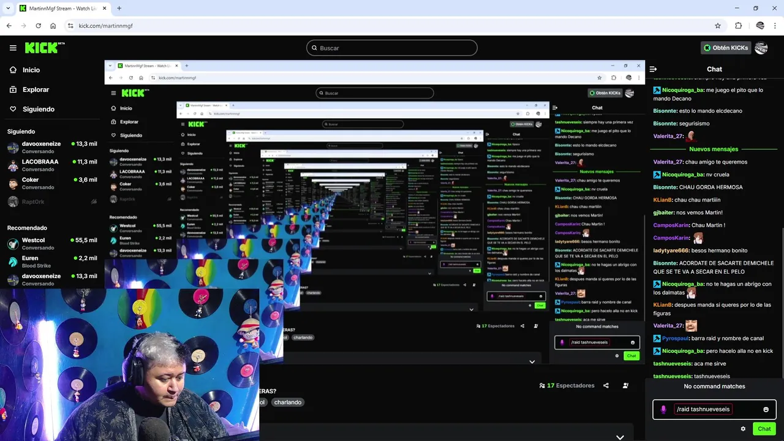Viewport: 784px width, 441px height.
Task: Click the No command matches notice
Action: coord(714,386)
